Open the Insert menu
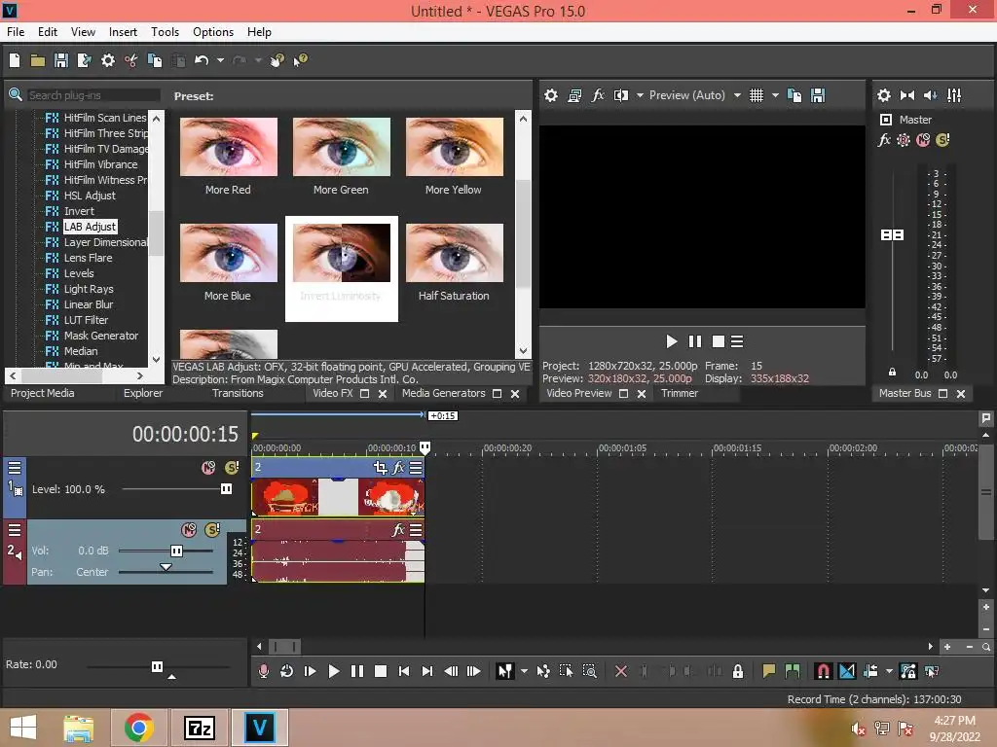997x747 pixels. pyautogui.click(x=123, y=32)
